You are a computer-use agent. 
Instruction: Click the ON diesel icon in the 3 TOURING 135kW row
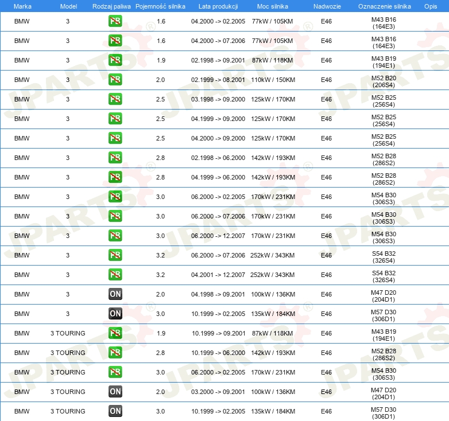[115, 411]
